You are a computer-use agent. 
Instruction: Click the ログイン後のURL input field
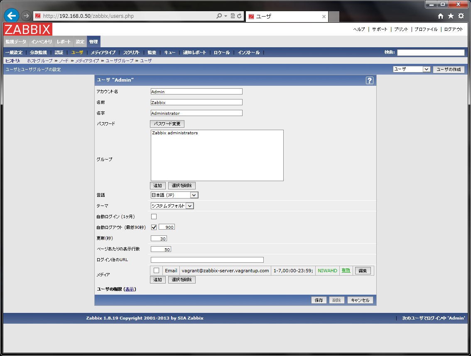point(207,260)
